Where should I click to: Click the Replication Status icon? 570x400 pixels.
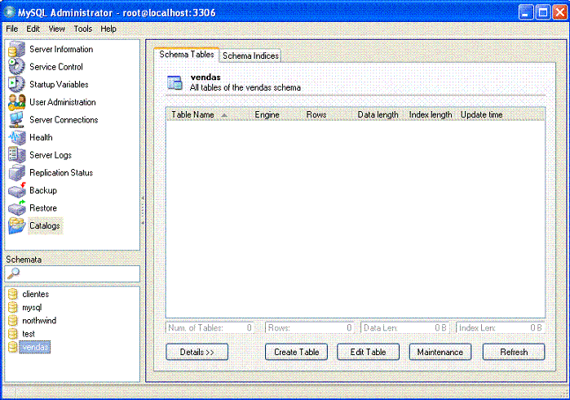(17, 172)
